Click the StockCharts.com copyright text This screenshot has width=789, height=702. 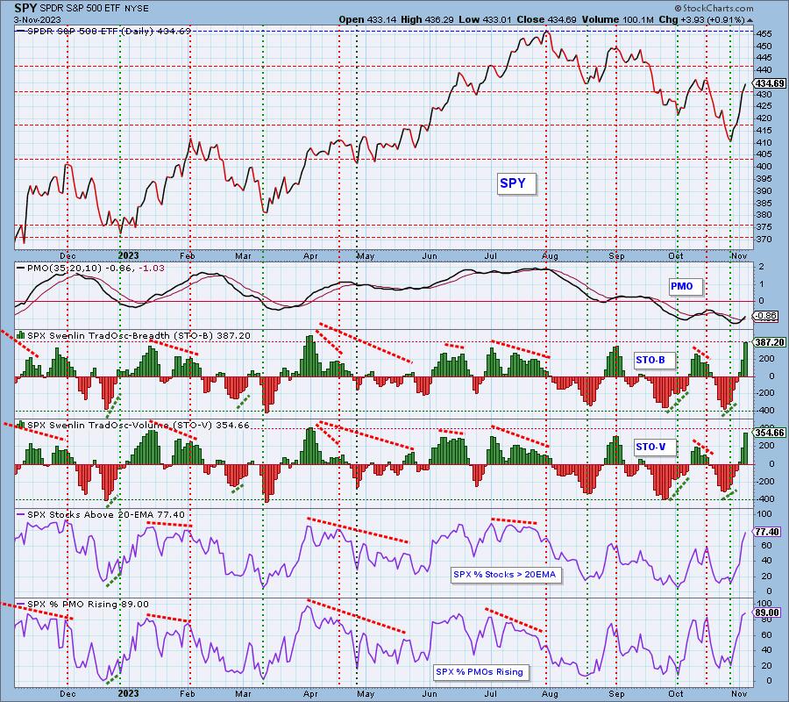[x=714, y=8]
